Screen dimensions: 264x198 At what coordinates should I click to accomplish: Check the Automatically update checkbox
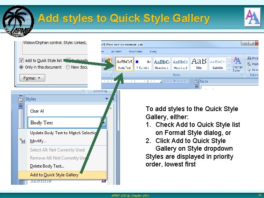click(68, 60)
